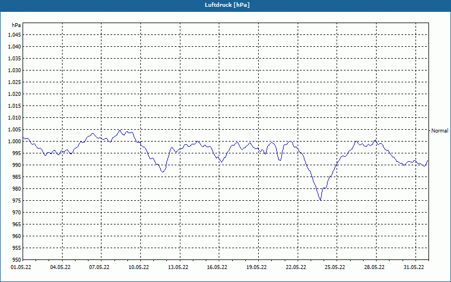Viewport: 451px width, 282px height.
Task: Click the hPa unit label
Action: tap(16, 25)
